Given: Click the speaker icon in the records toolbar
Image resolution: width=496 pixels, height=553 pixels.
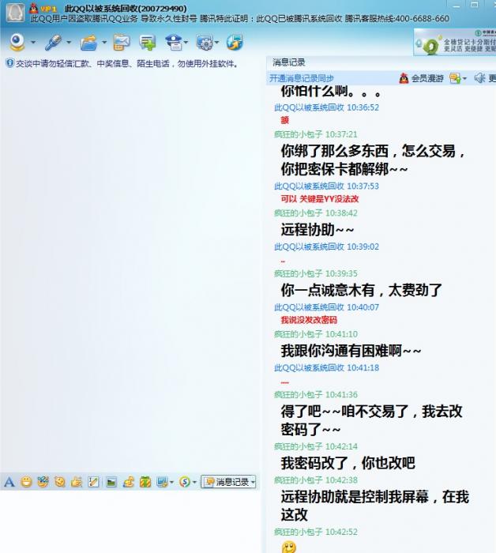Looking at the screenshot, I should (479, 78).
